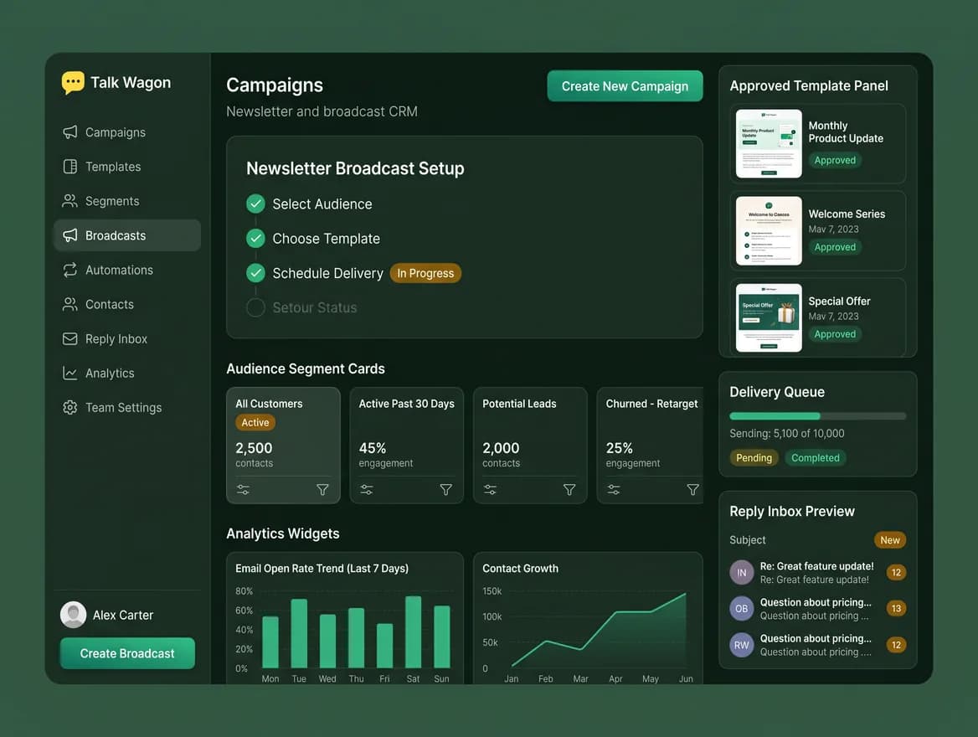Click the Broadcasts megaphone icon in sidebar
Viewport: 978px width, 737px height.
pyautogui.click(x=69, y=235)
